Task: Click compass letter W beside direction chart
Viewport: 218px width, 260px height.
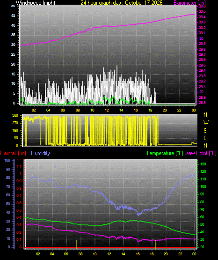Action: (206, 123)
